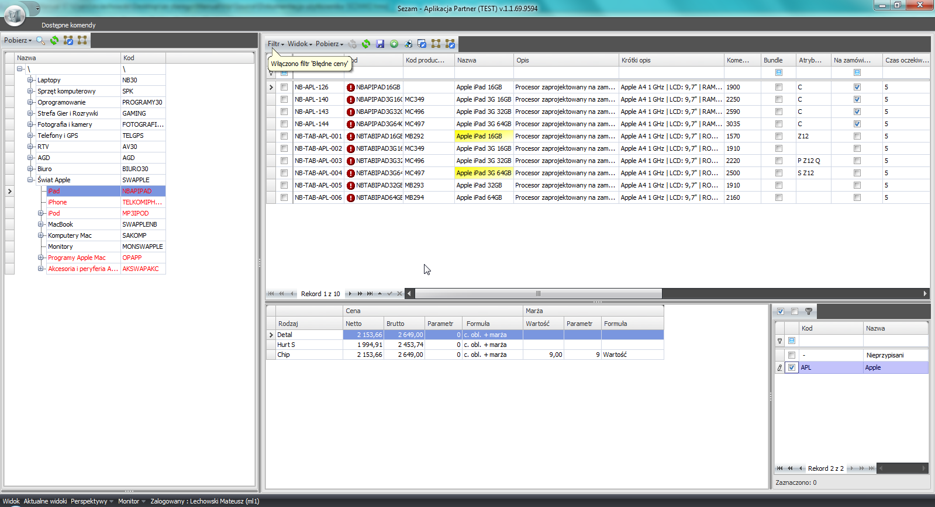This screenshot has height=507, width=935.
Task: Open the Perspektywy dropdown in status bar
Action: point(92,501)
